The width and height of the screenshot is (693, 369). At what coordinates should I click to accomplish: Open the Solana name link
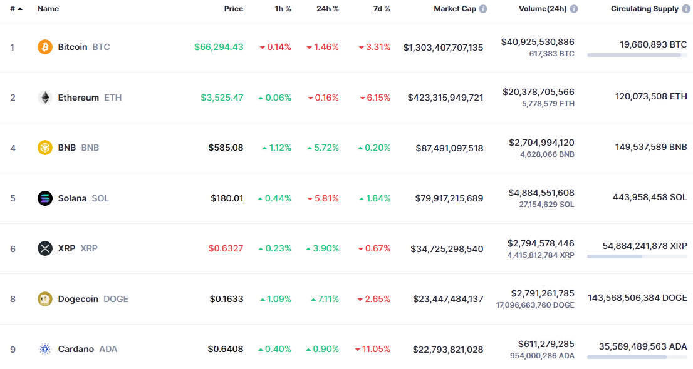coord(72,198)
